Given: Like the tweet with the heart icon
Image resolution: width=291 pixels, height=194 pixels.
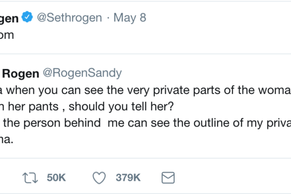Looking at the screenshot, I should pos(99,178).
